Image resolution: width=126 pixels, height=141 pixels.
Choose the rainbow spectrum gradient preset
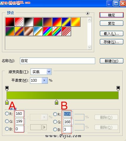click(x=47, y=31)
